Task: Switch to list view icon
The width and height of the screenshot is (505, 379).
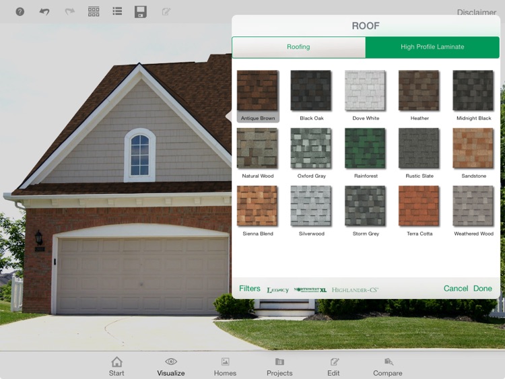Action: pyautogui.click(x=117, y=11)
